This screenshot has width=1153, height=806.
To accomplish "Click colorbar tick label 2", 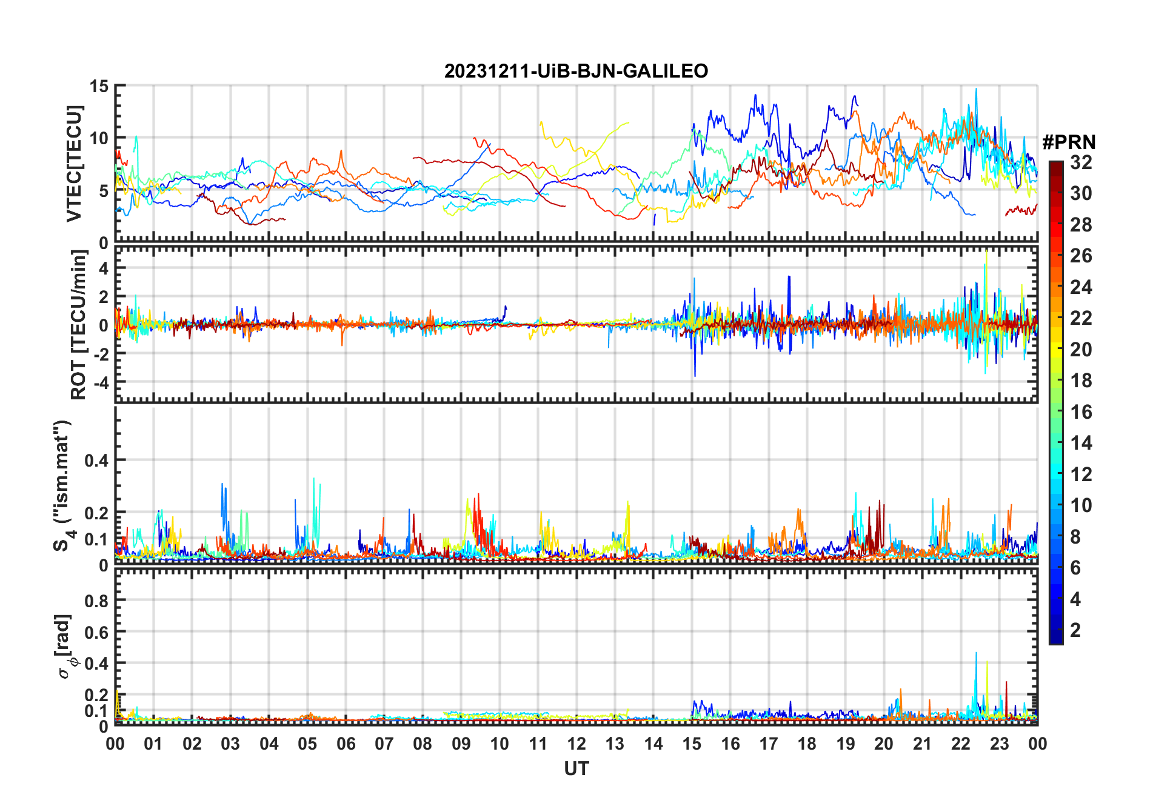I will click(x=1075, y=630).
